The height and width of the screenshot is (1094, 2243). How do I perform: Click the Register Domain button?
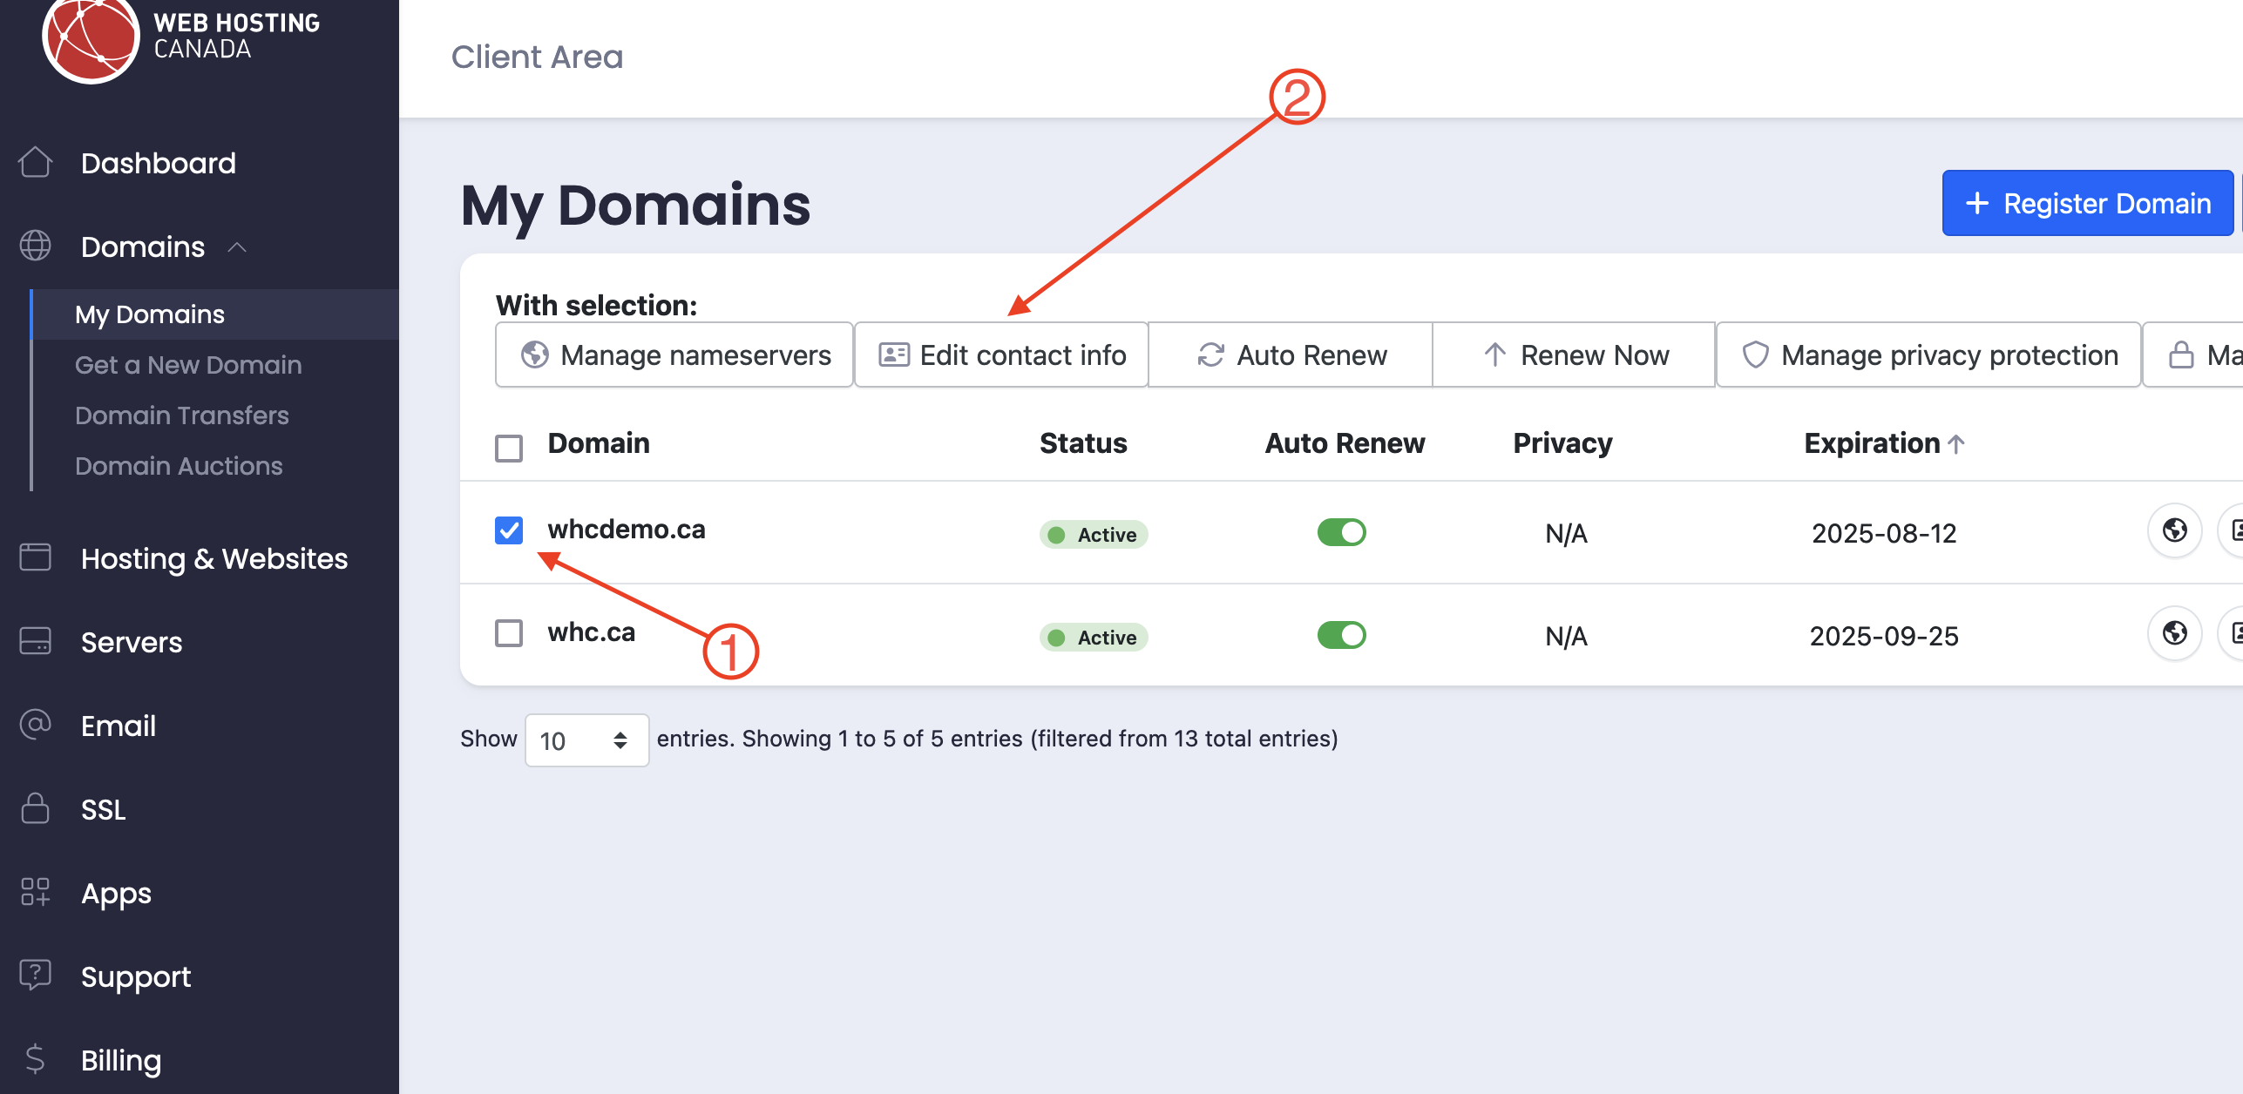click(x=2088, y=203)
